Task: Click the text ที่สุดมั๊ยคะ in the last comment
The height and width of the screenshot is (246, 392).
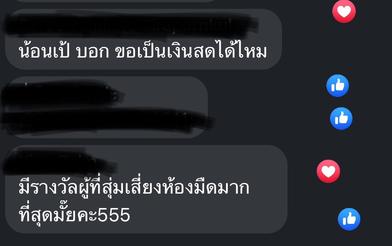Action: tap(58, 214)
